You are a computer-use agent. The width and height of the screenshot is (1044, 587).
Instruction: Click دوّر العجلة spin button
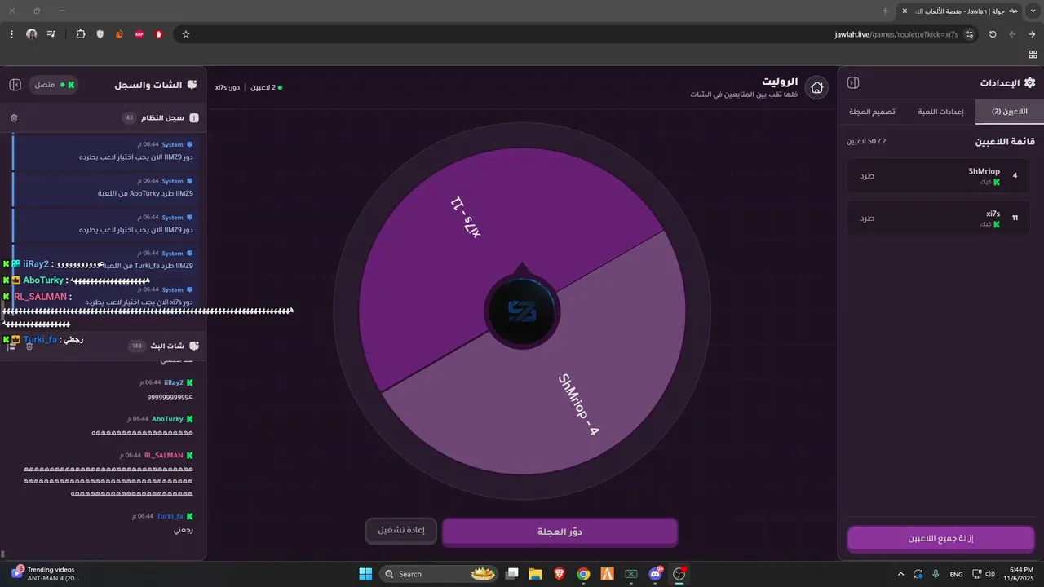560,532
